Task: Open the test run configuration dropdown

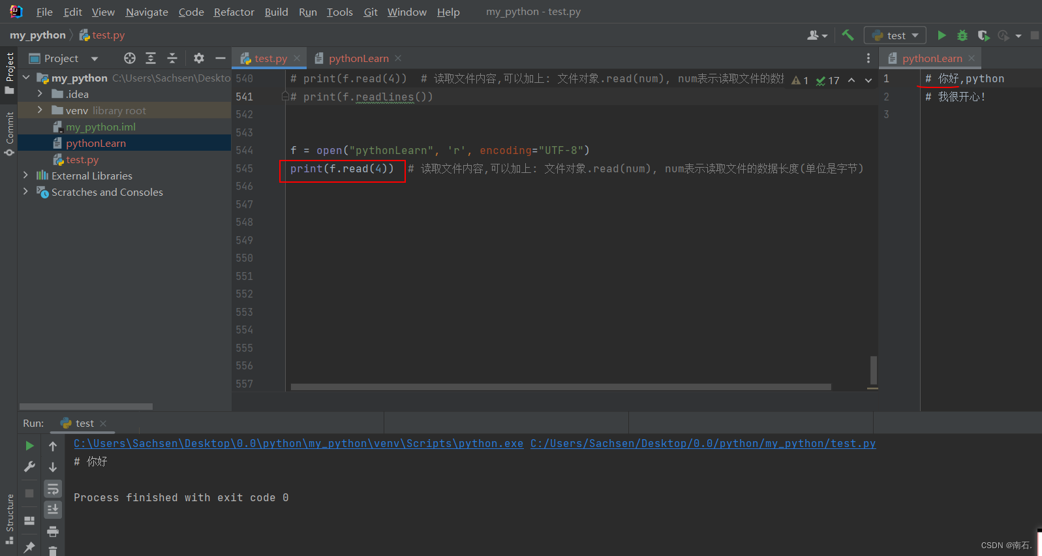Action: tap(895, 35)
